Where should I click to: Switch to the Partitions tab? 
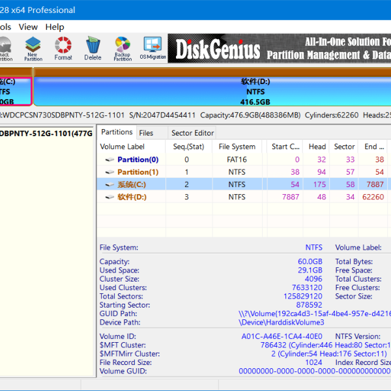point(117,132)
